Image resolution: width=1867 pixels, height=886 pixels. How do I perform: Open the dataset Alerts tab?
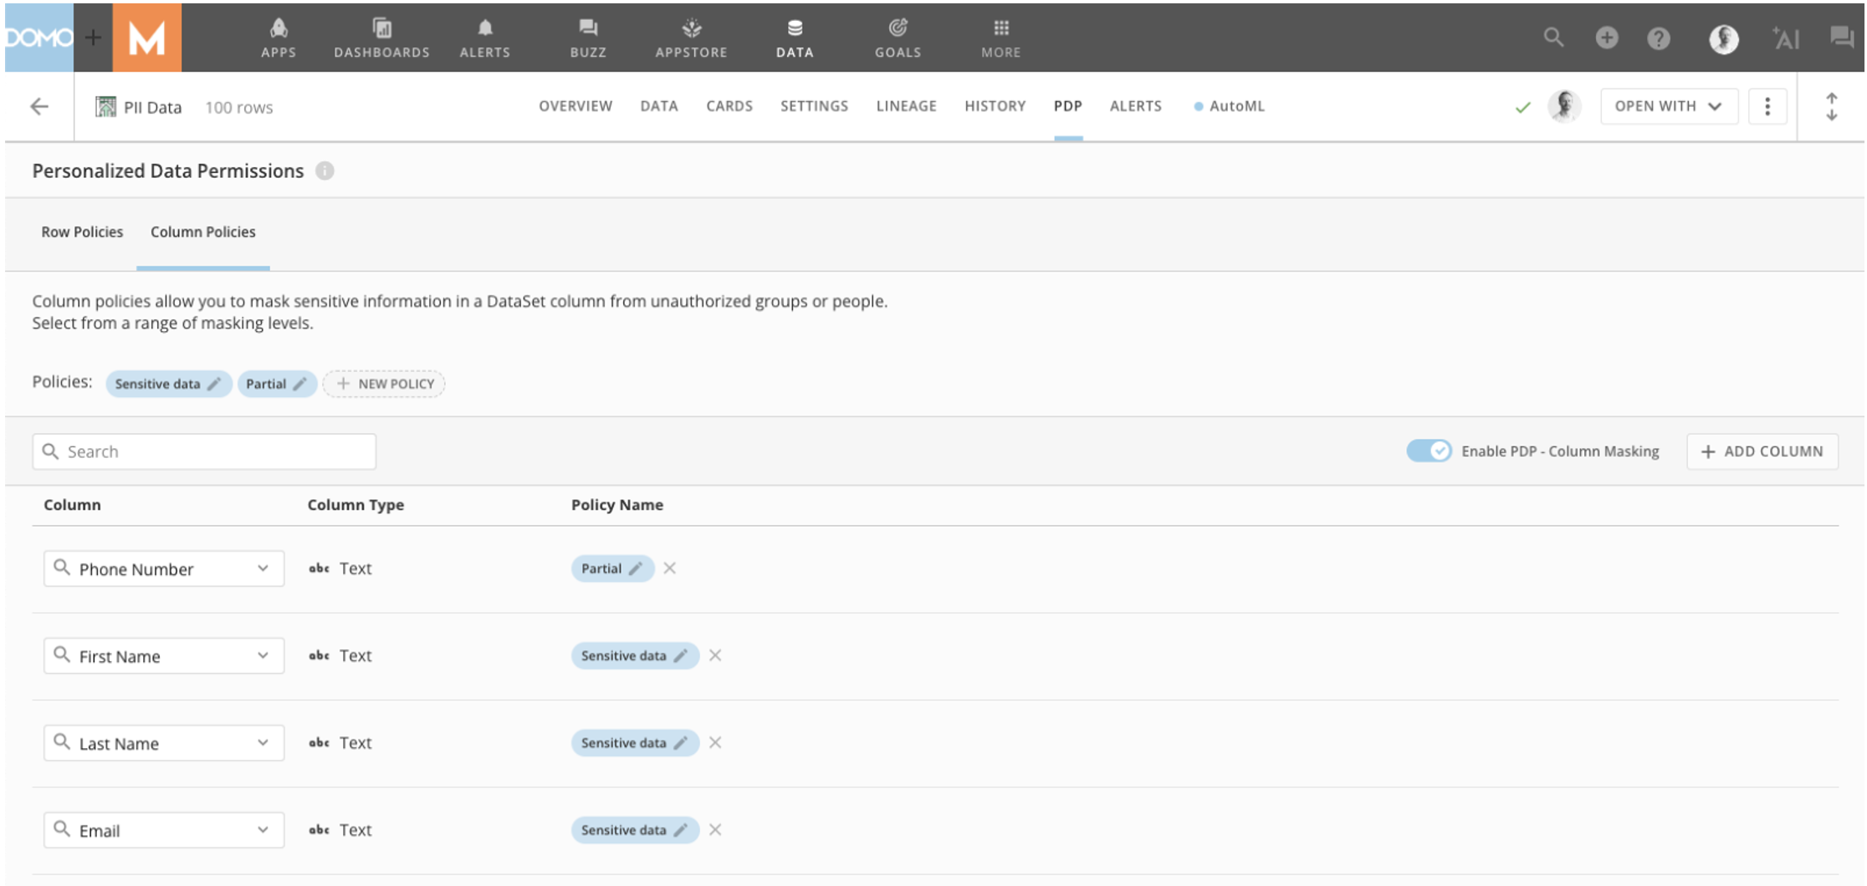click(1135, 106)
